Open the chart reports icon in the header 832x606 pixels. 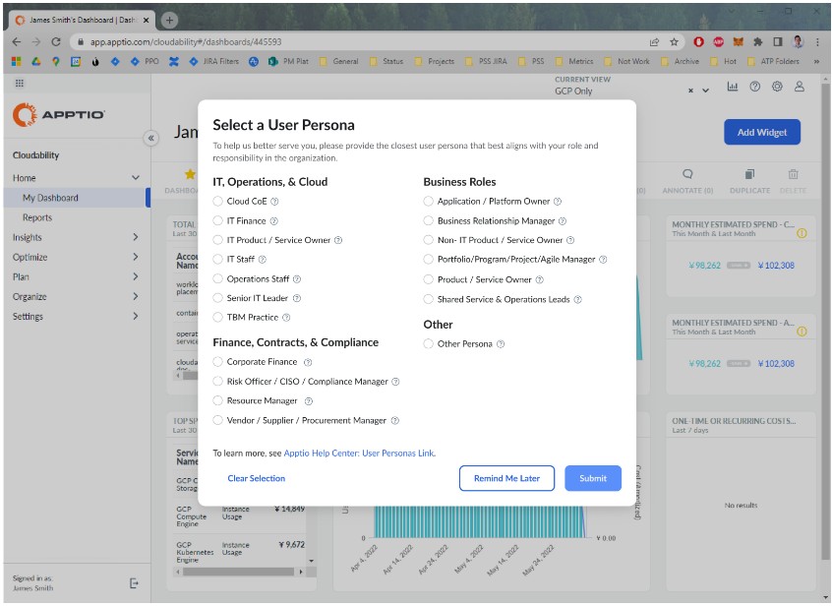[733, 87]
